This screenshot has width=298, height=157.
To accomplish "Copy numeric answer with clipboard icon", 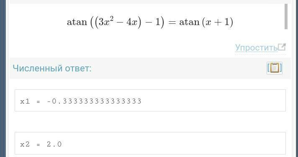I will coord(275,68).
